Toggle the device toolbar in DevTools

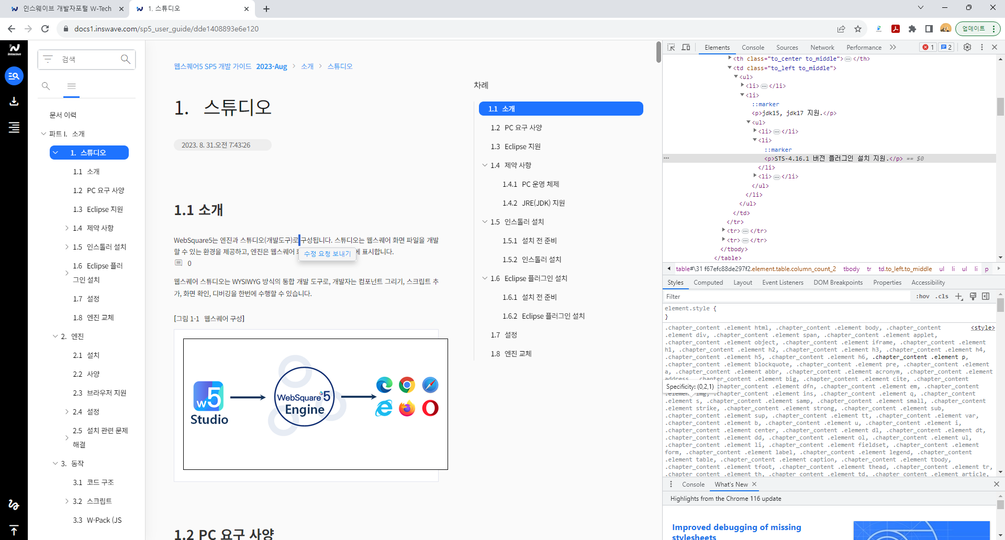pos(686,47)
